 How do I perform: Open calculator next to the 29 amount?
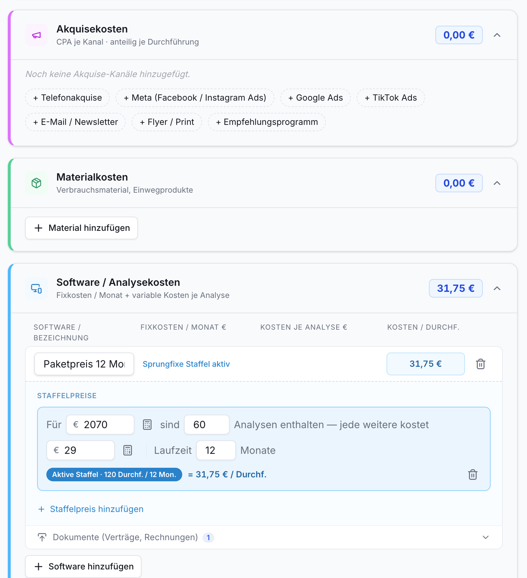pyautogui.click(x=128, y=450)
